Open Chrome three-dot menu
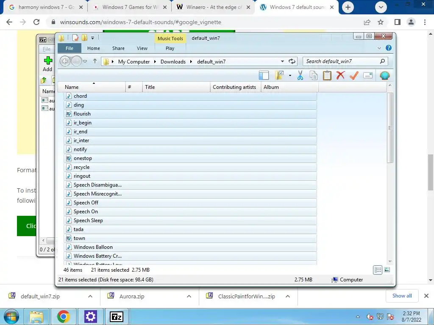This screenshot has height=325, width=434. (x=425, y=22)
